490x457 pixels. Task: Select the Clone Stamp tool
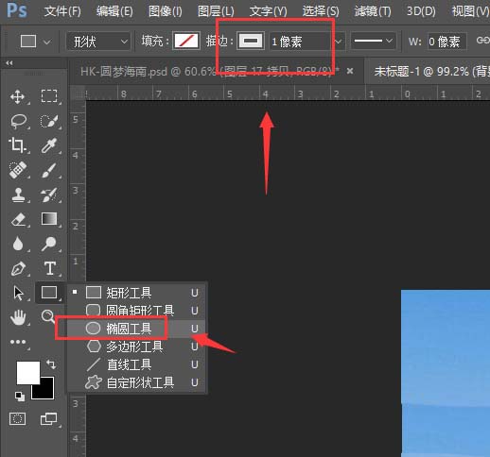point(18,195)
